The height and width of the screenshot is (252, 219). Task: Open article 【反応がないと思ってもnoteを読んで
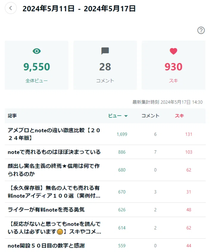pos(54,228)
